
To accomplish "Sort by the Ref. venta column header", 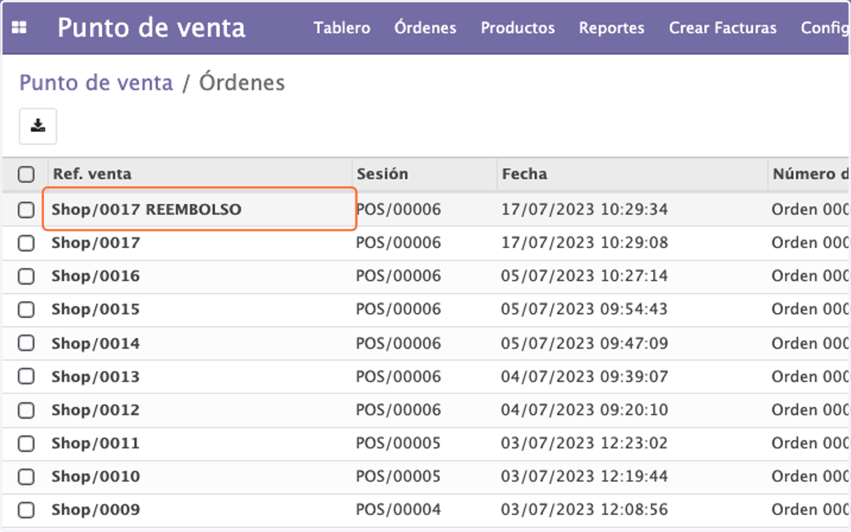I will (91, 174).
